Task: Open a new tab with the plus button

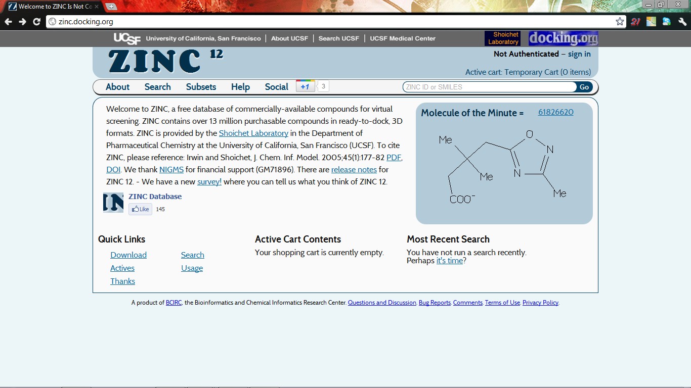Action: 111,7
